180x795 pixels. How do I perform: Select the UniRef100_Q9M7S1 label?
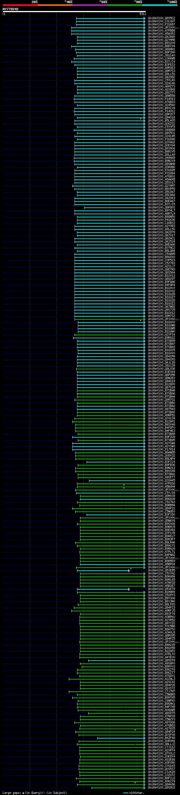pyautogui.click(x=161, y=400)
